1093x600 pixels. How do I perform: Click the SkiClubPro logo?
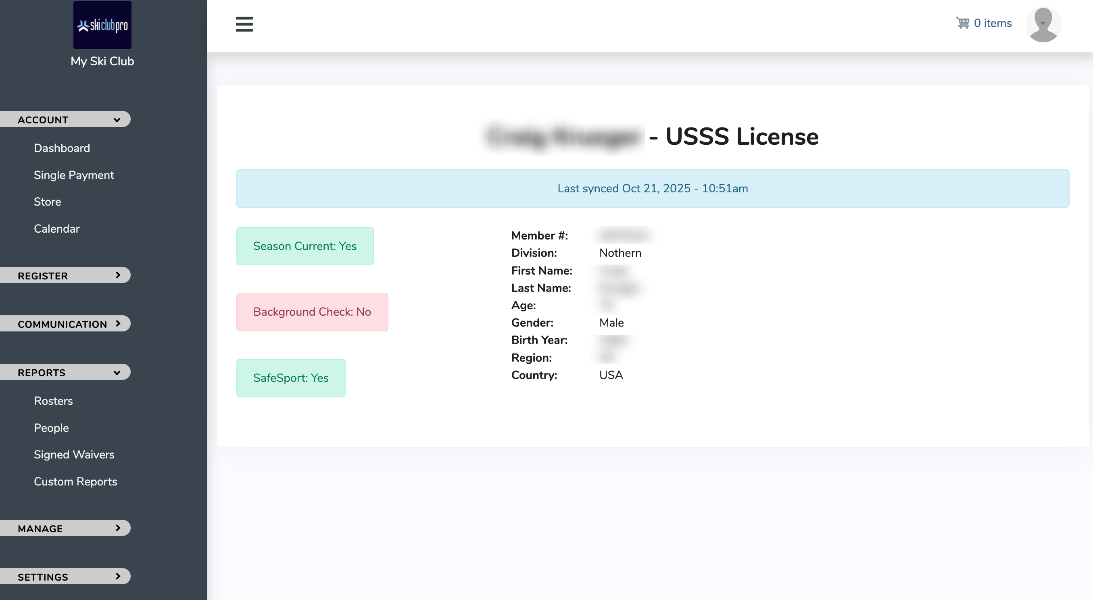(102, 25)
